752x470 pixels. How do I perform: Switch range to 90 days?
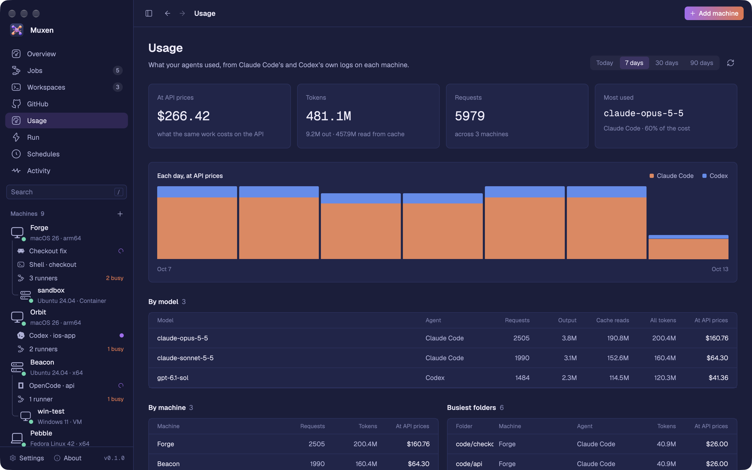coord(701,63)
